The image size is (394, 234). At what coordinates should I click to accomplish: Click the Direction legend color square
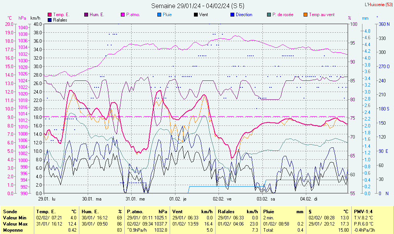[x=232, y=15]
